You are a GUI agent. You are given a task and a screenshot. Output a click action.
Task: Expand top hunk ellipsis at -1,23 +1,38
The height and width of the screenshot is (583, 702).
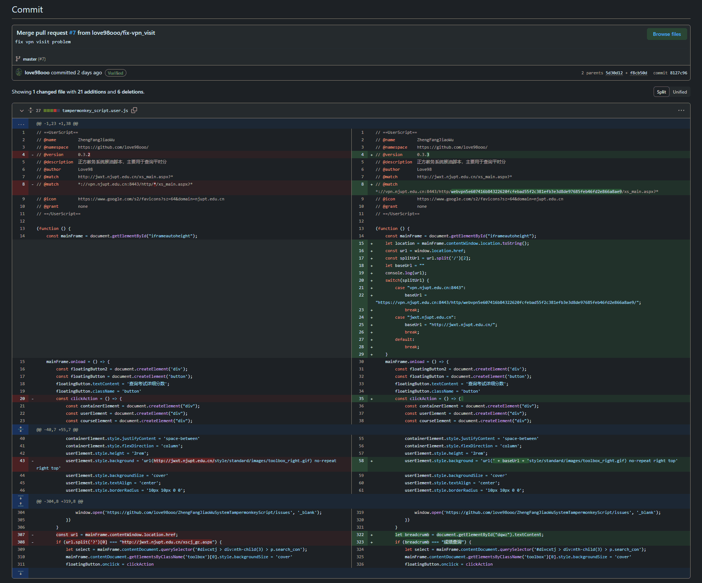coord(20,123)
